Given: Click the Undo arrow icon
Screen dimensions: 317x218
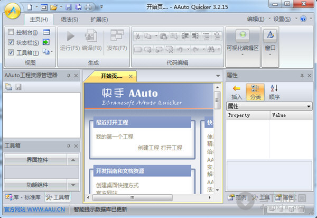Looking at the screenshot, I should point(180,49).
